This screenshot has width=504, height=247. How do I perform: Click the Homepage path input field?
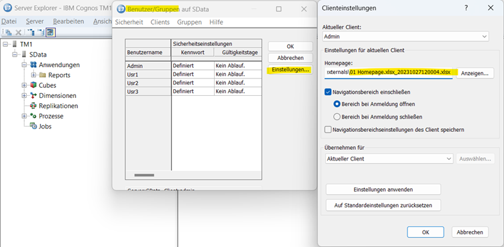tap(388, 73)
